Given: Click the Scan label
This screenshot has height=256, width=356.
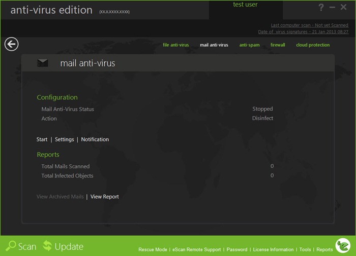Looking at the screenshot, I should click(x=27, y=246).
